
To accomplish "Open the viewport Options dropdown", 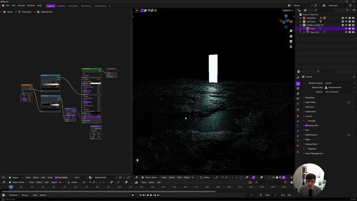I will 288,11.
